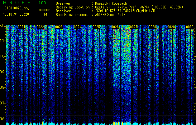Select the ICOM IC-575 receiver text
The height and width of the screenshot is (125, 196).
coord(125,11)
